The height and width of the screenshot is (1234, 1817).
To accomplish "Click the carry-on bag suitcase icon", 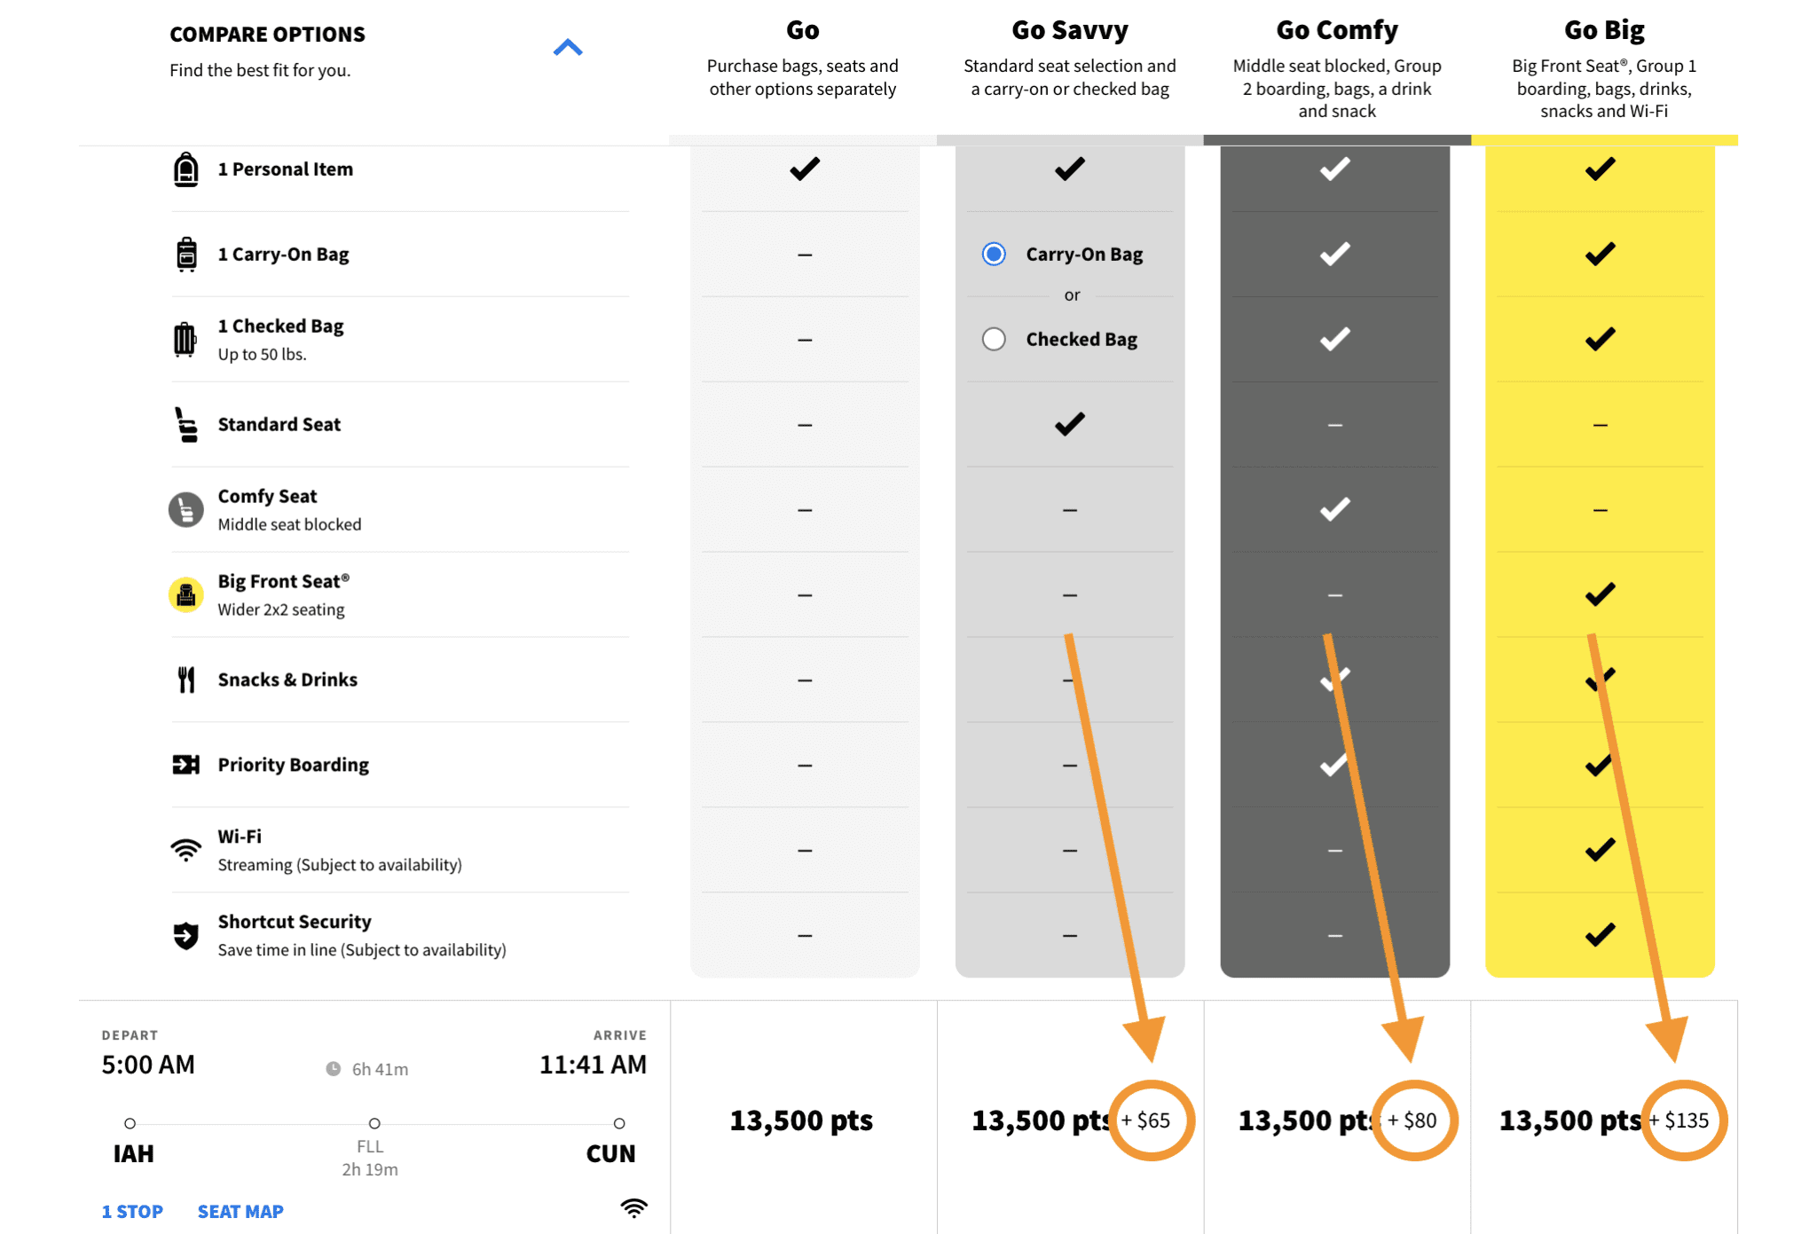I will coord(186,255).
